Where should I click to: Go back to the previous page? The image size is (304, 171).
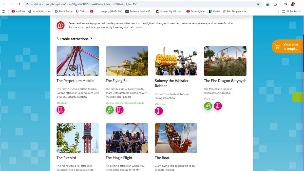[x=4, y=4]
